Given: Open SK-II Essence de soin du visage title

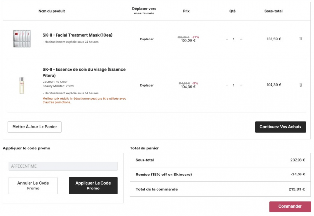Looking at the screenshot, I should click(84, 72).
